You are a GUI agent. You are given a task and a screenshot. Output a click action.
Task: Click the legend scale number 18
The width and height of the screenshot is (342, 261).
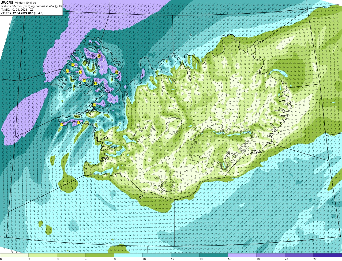(x=258, y=259)
